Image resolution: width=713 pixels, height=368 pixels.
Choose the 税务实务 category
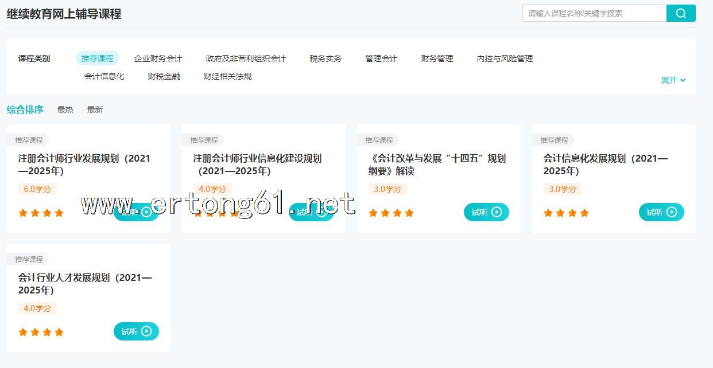click(x=325, y=58)
